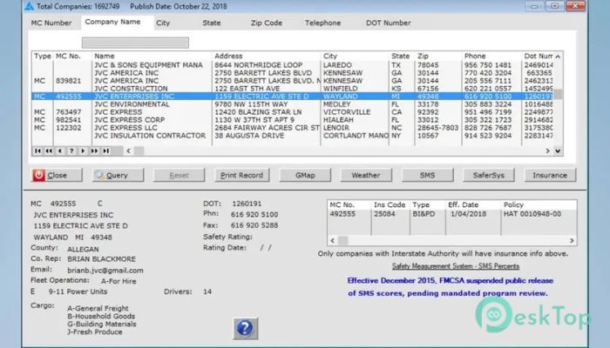Select JVC AMERICA INC row with MC 839821

(292, 81)
